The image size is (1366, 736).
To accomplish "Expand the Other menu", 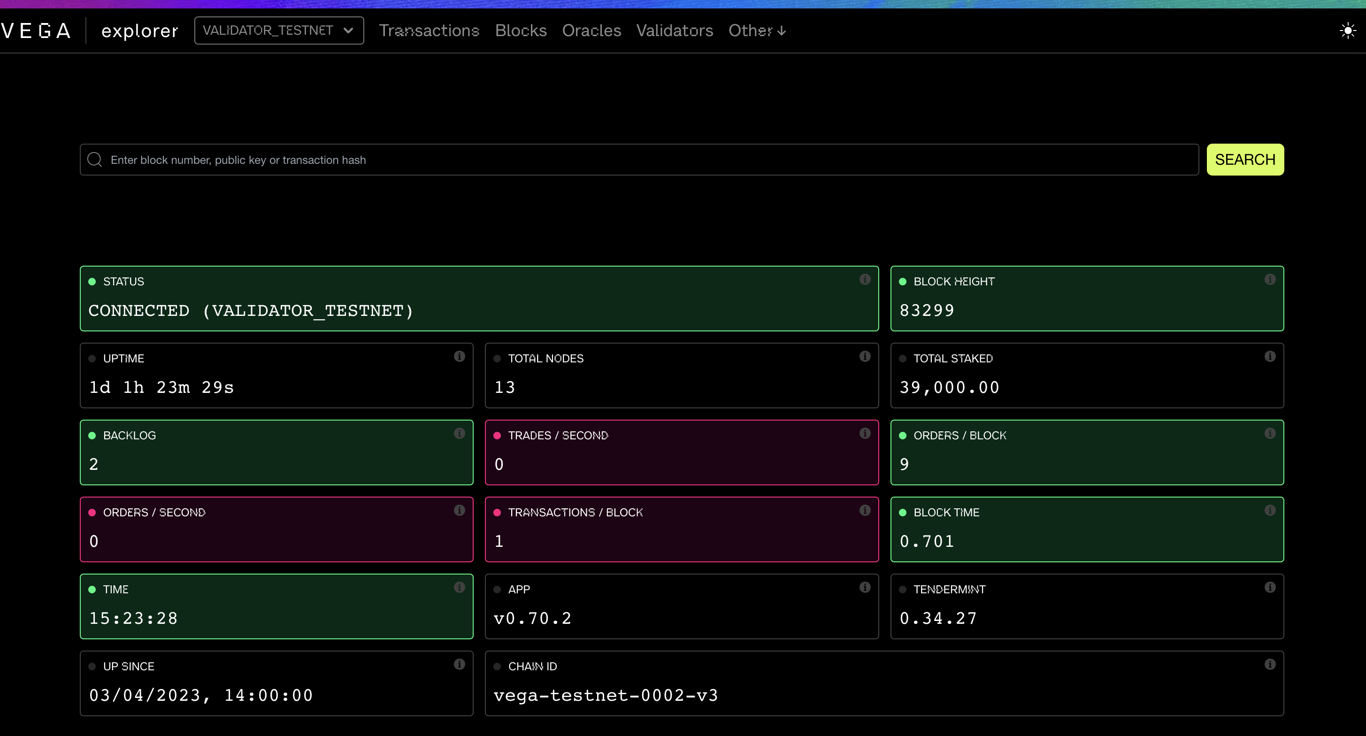I will point(757,31).
